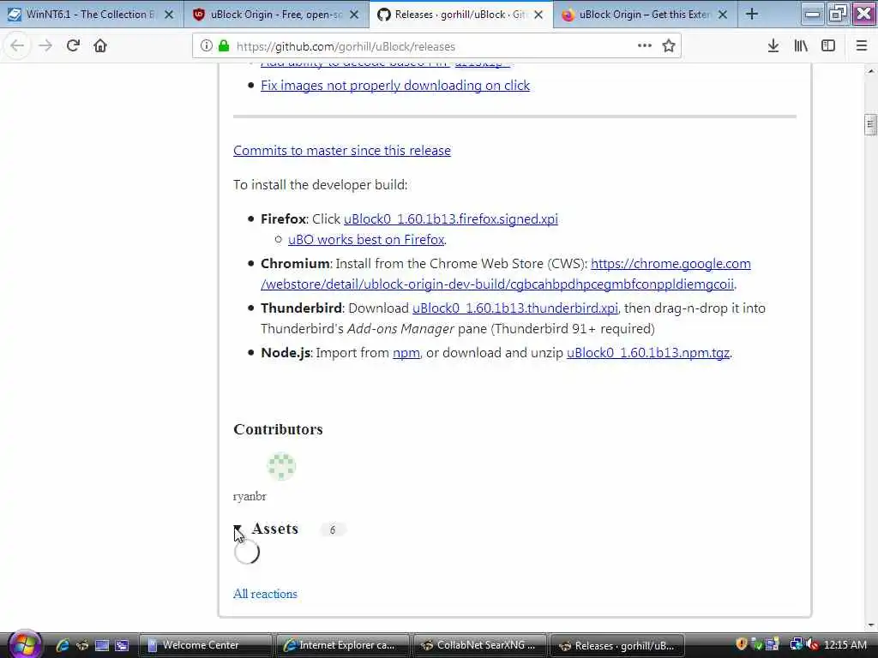Screen dimensions: 878x658
Task: Go back to the previous page
Action: [17, 46]
